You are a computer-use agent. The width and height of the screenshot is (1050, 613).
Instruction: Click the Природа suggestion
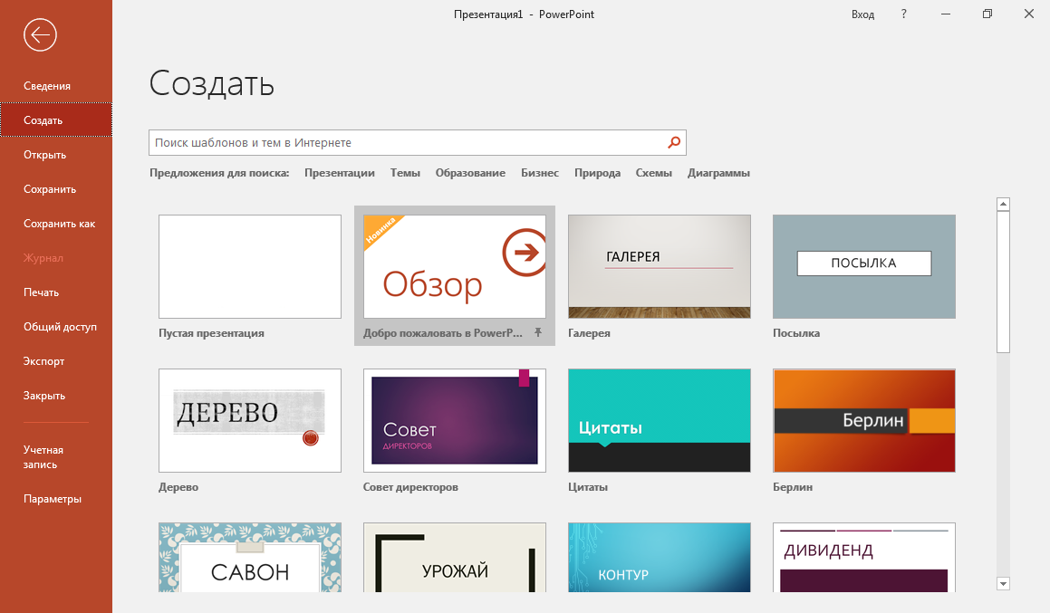(x=597, y=173)
